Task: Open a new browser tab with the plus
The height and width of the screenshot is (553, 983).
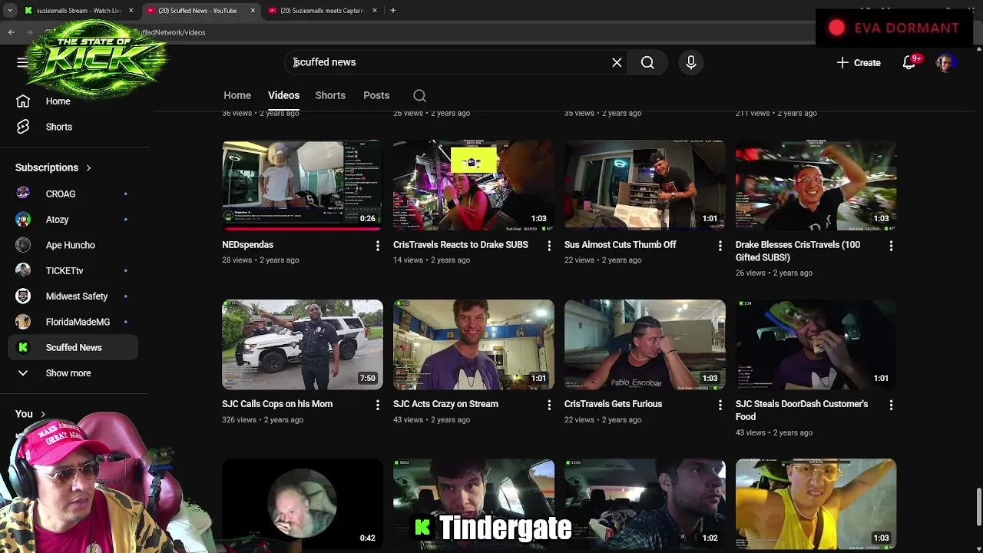Action: click(x=392, y=11)
